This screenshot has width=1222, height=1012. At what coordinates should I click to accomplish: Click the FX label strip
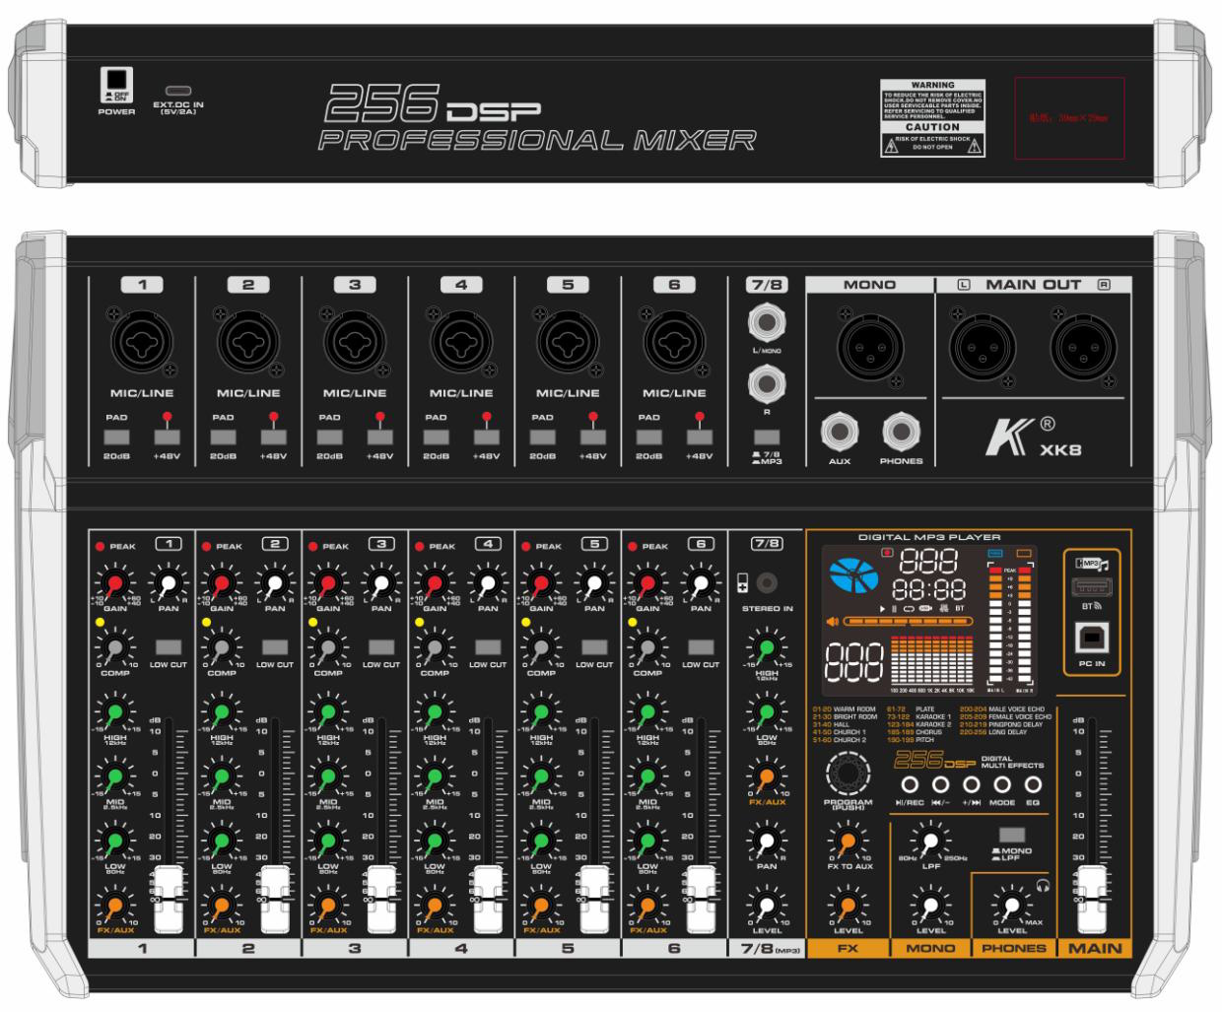[x=848, y=948]
